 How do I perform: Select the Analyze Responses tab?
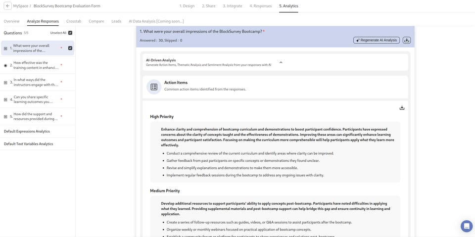point(43,21)
